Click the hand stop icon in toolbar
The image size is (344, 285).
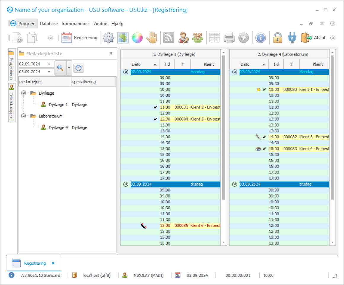pyautogui.click(x=152, y=38)
